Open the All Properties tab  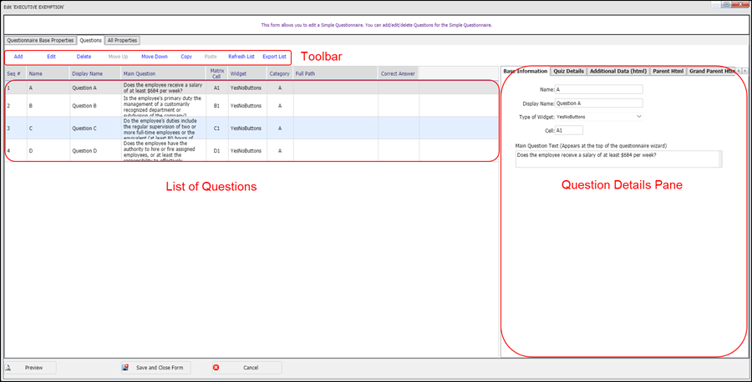click(x=122, y=41)
